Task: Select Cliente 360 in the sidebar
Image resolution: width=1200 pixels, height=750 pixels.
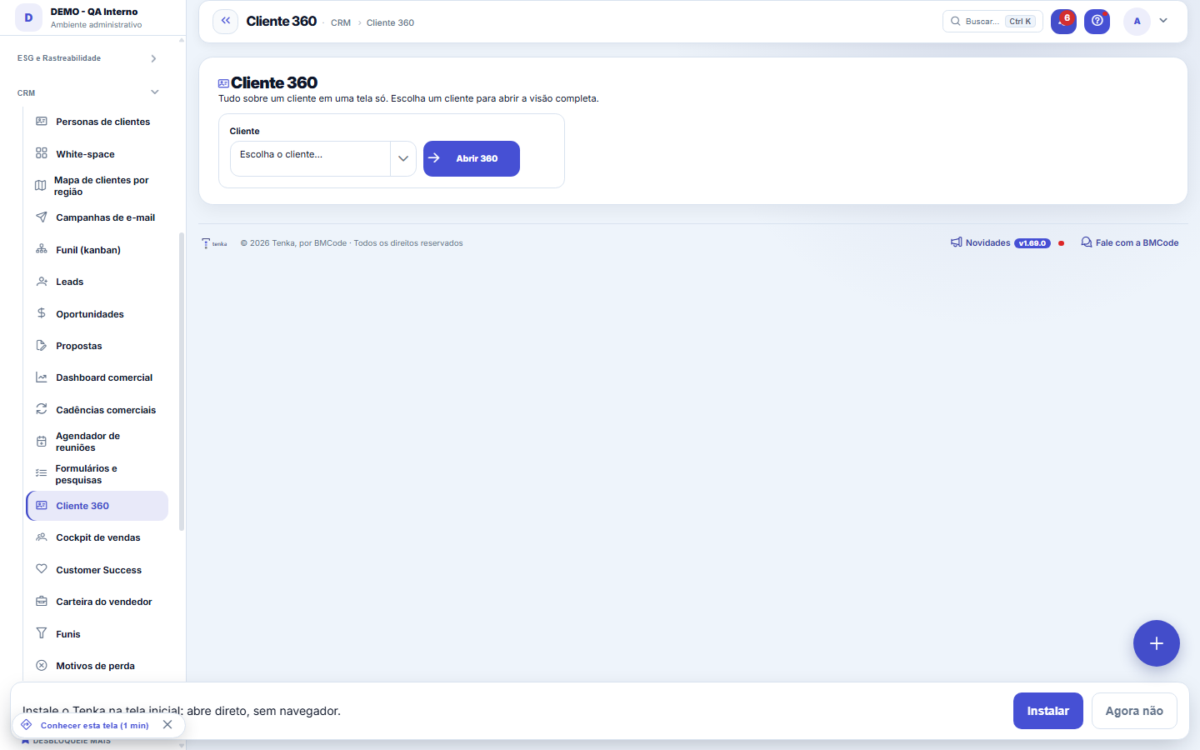Action: coord(97,506)
